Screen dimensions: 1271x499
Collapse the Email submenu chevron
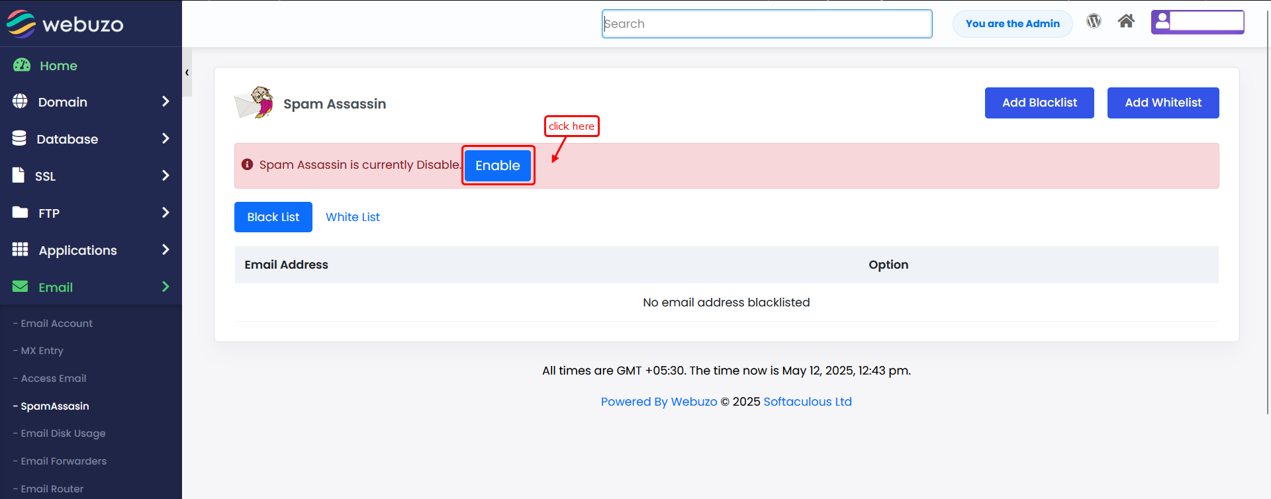(165, 287)
